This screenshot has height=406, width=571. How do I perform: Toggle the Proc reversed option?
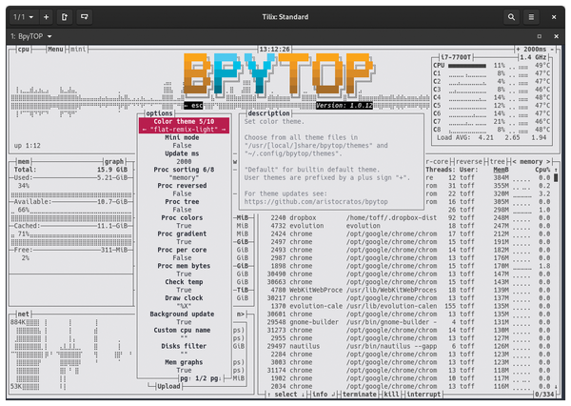pos(182,190)
